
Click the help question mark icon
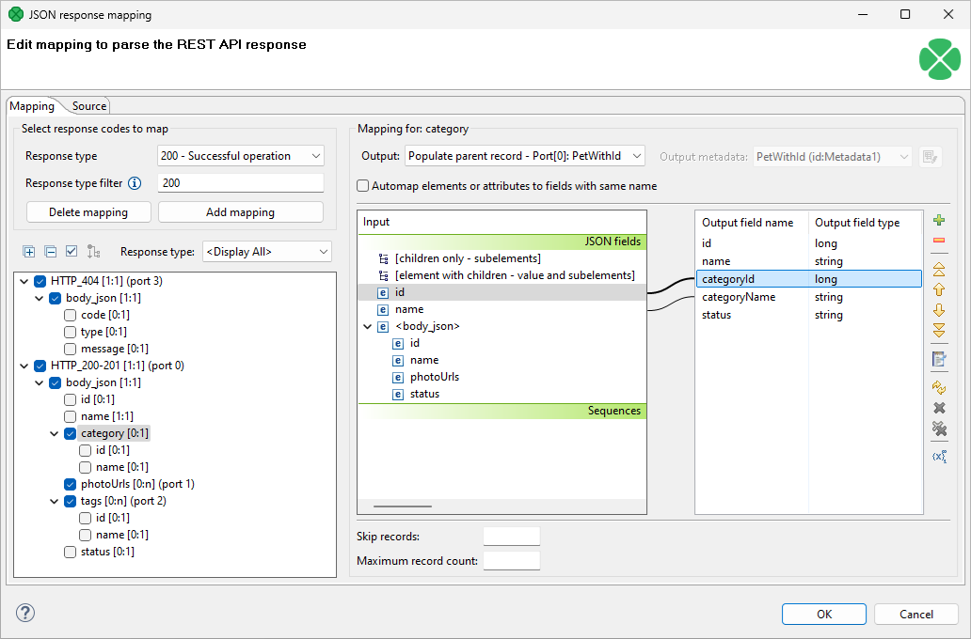[x=25, y=613]
